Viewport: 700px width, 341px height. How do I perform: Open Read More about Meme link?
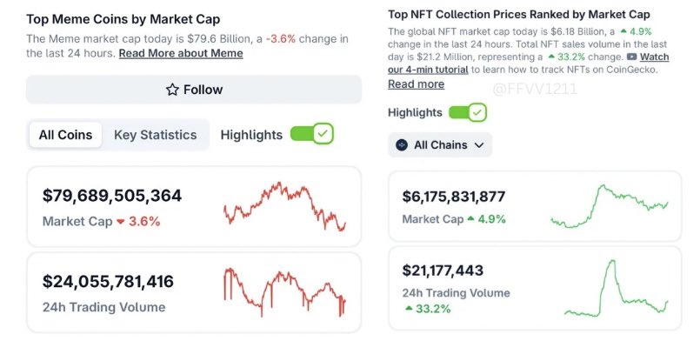click(181, 54)
